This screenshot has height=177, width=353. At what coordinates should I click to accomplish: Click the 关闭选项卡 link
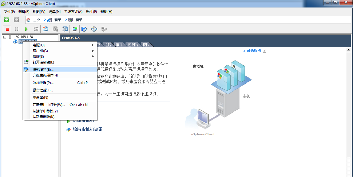pos(252,51)
